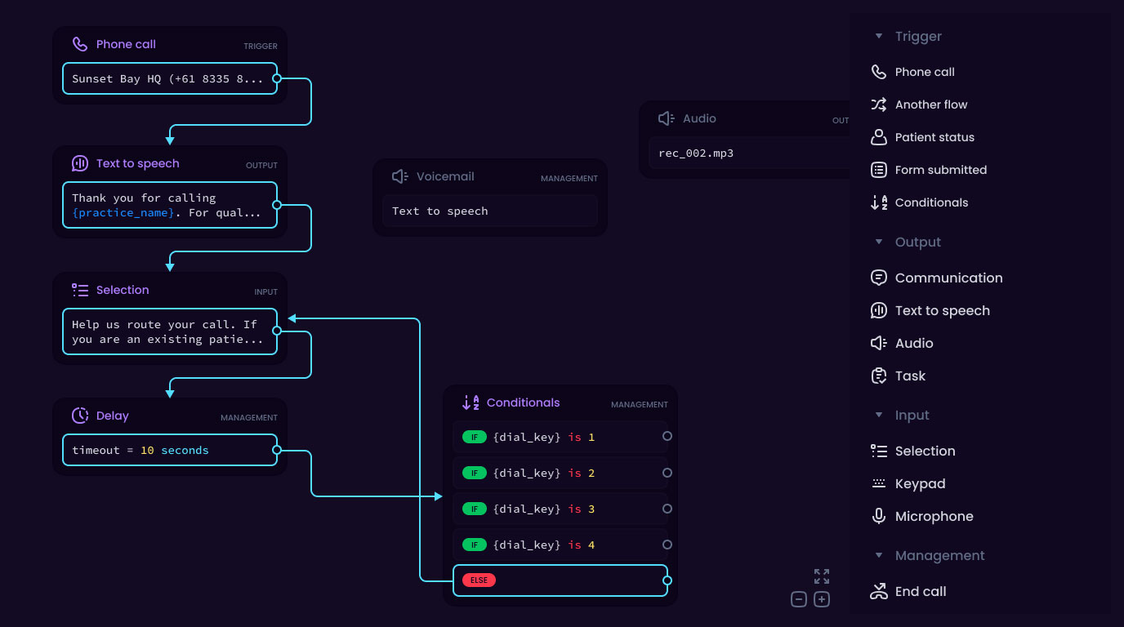Open Patient status from the Trigger menu
Screen dimensions: 1124x627
(878, 137)
